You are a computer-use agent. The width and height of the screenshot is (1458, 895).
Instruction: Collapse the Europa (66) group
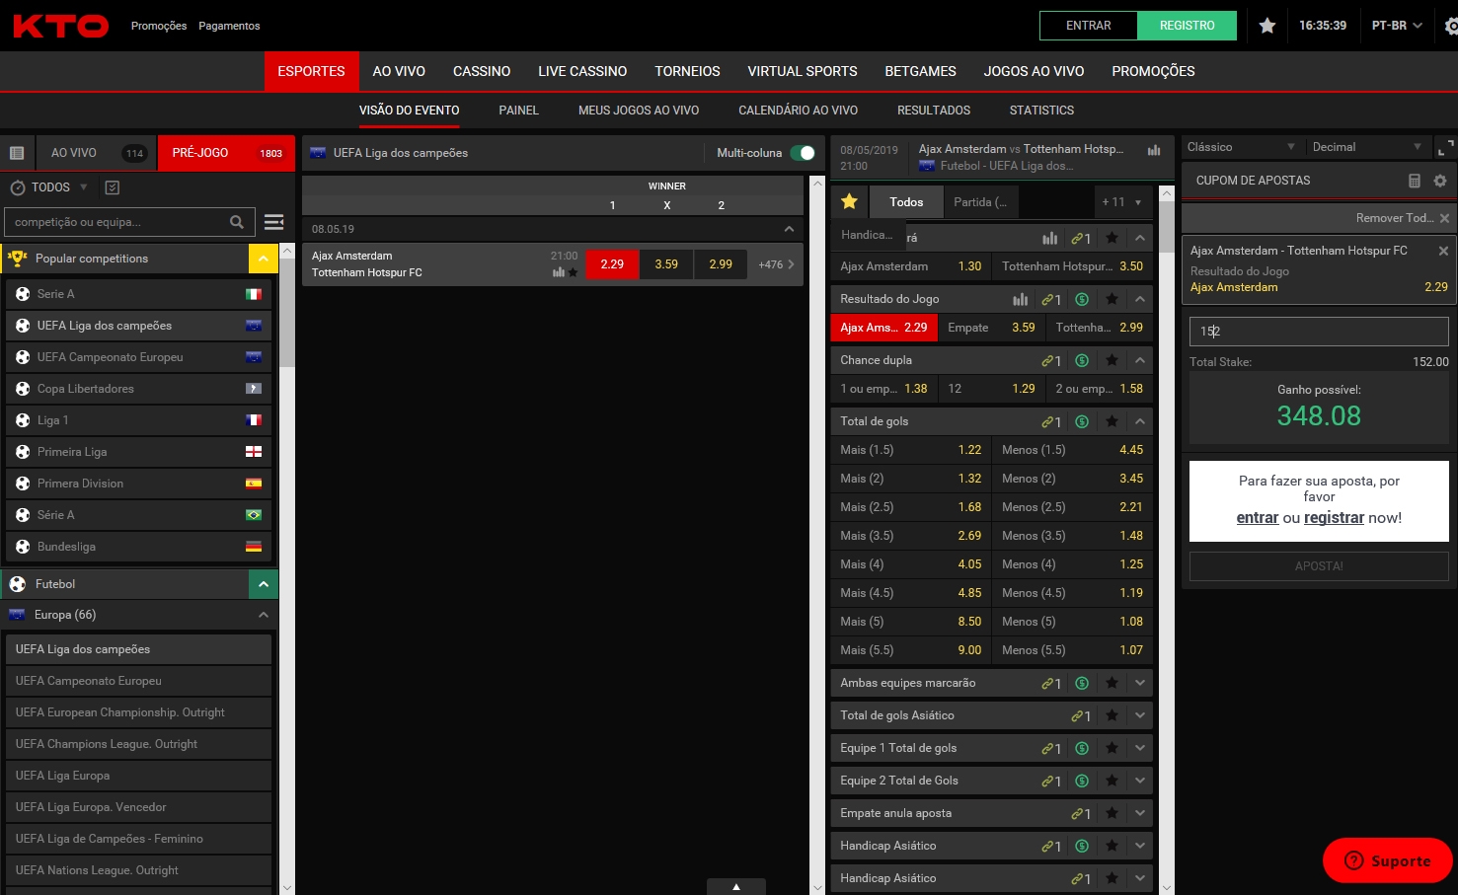[263, 615]
